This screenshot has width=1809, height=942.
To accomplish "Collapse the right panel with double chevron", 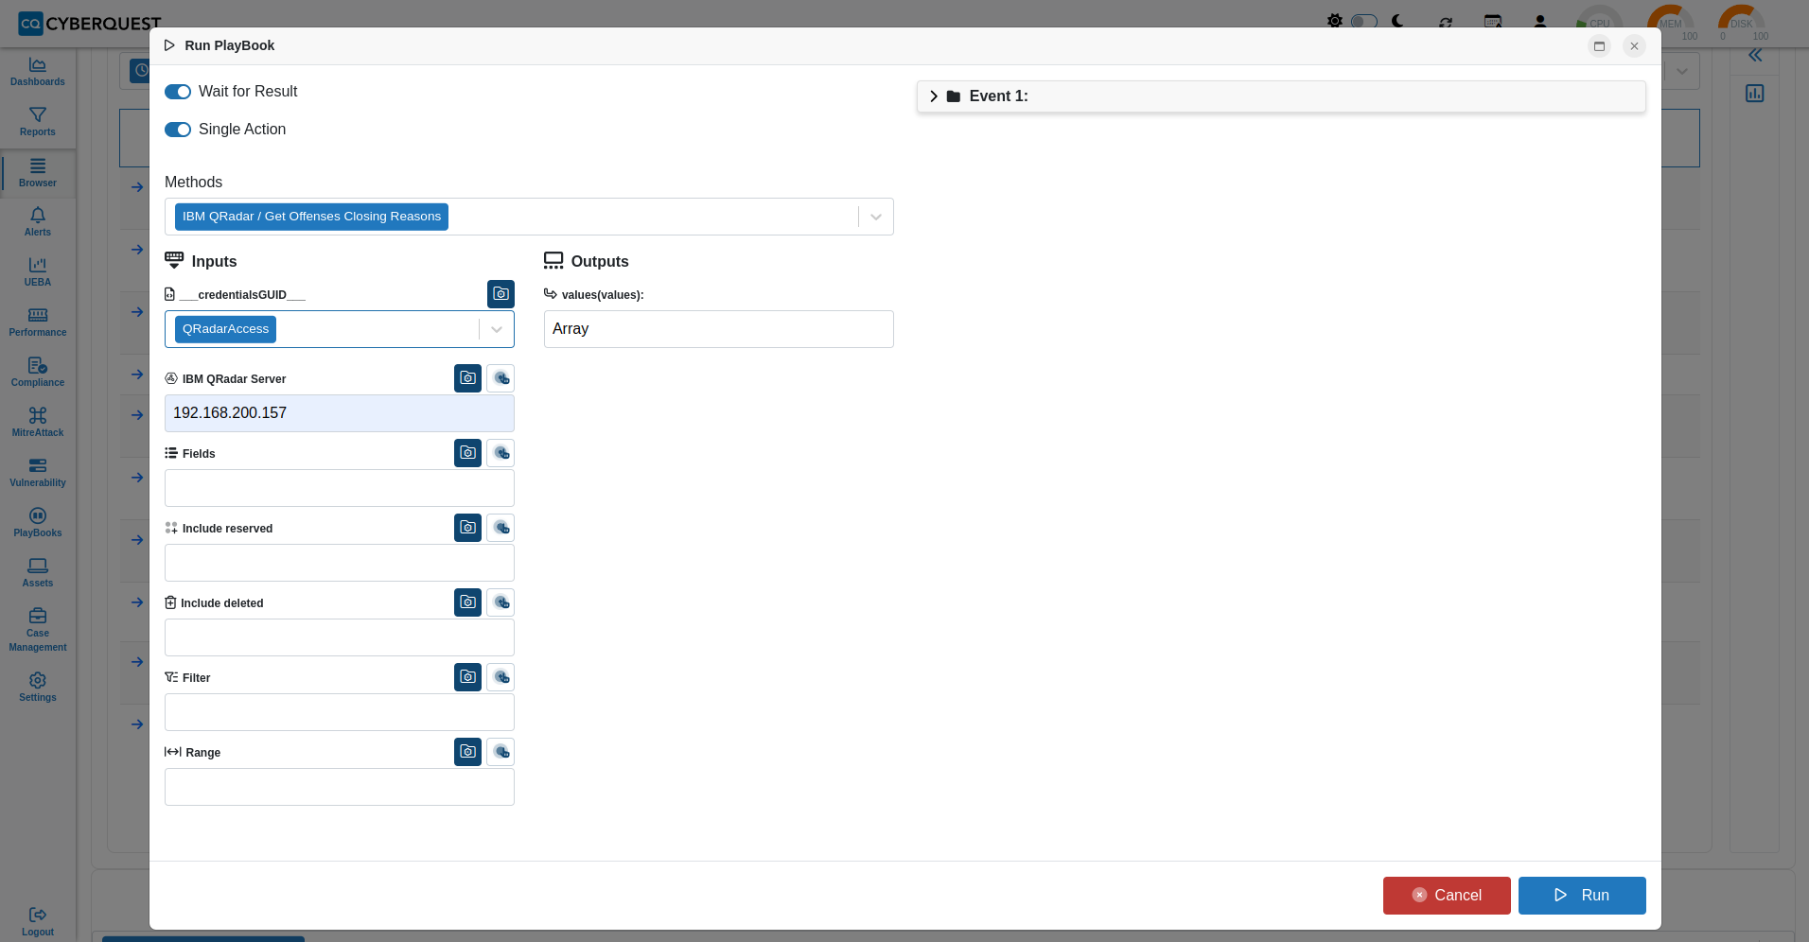I will [1755, 56].
